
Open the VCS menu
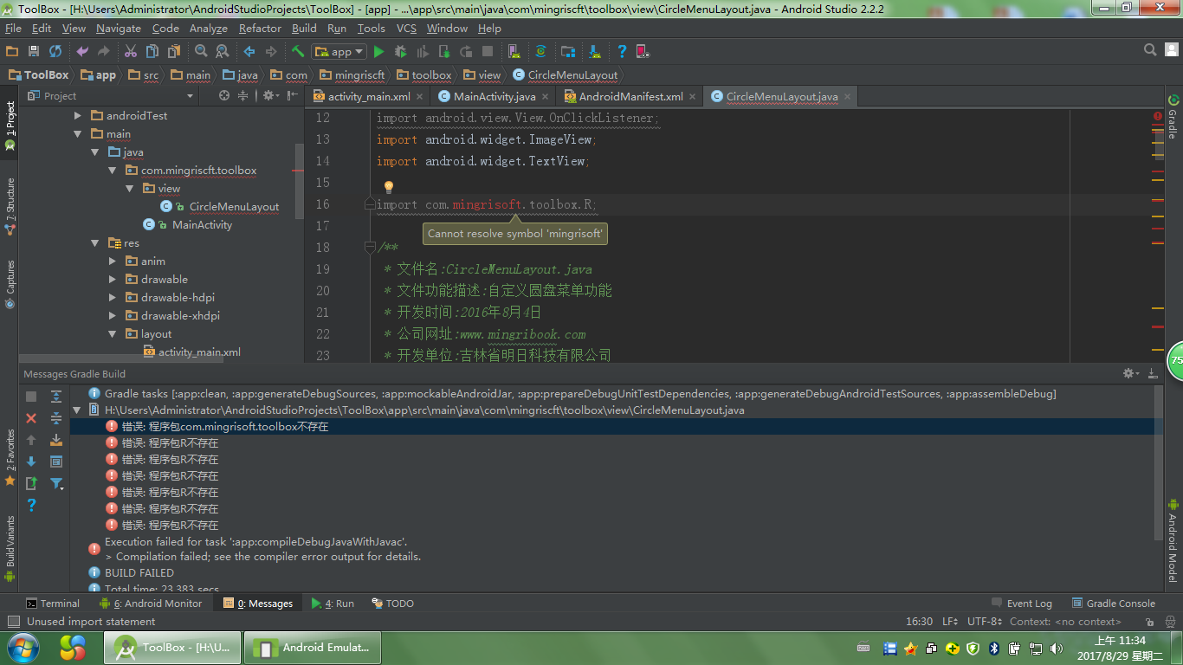click(x=406, y=29)
